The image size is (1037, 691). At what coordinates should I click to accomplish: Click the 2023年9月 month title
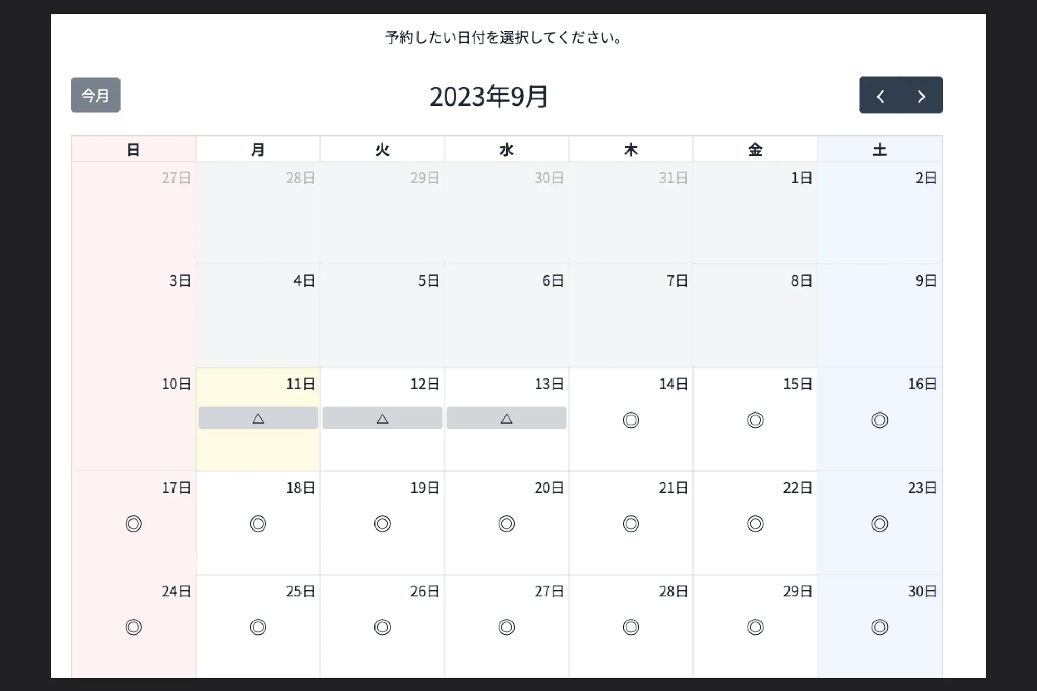coord(489,97)
